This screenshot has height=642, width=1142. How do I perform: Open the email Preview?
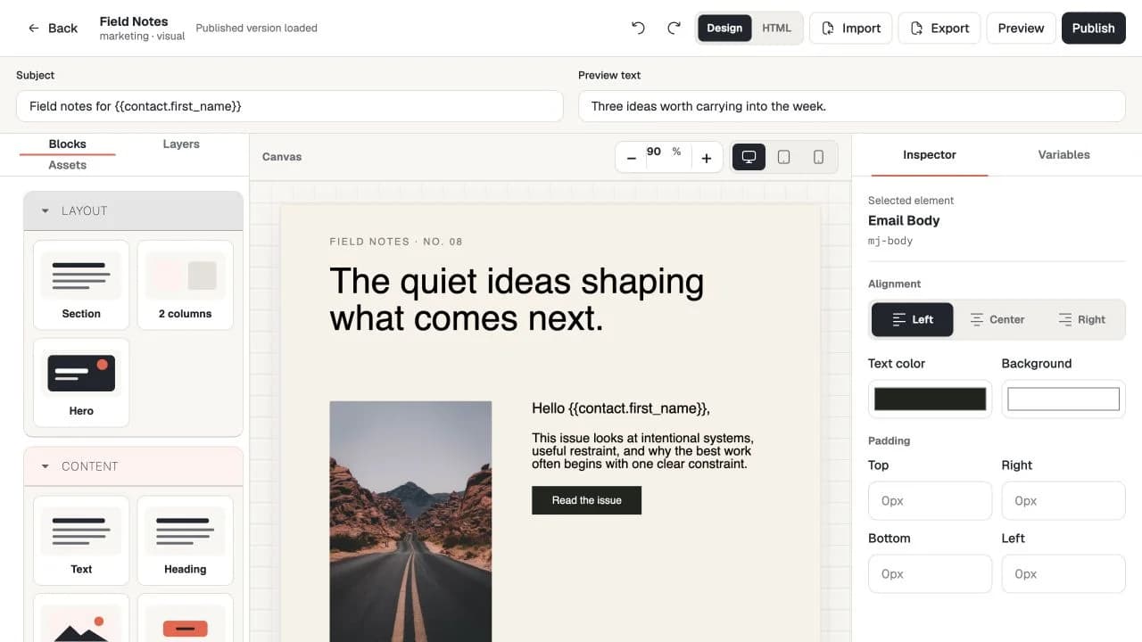[1021, 28]
